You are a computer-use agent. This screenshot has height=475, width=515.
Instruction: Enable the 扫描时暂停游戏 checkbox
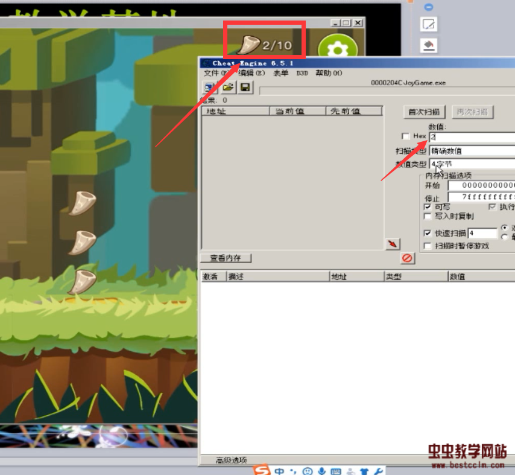pyautogui.click(x=428, y=246)
